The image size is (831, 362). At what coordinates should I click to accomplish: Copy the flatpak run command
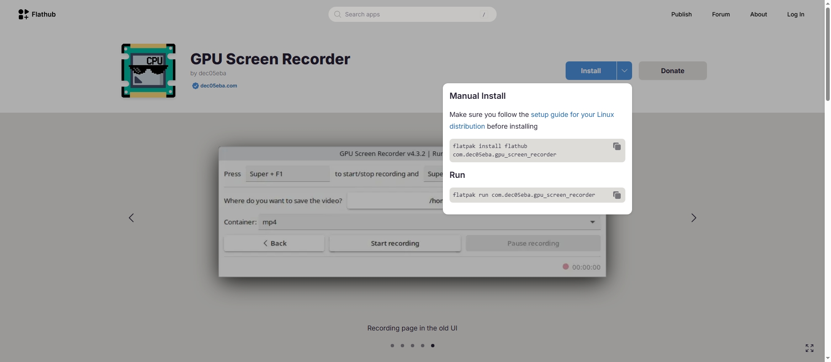617,195
